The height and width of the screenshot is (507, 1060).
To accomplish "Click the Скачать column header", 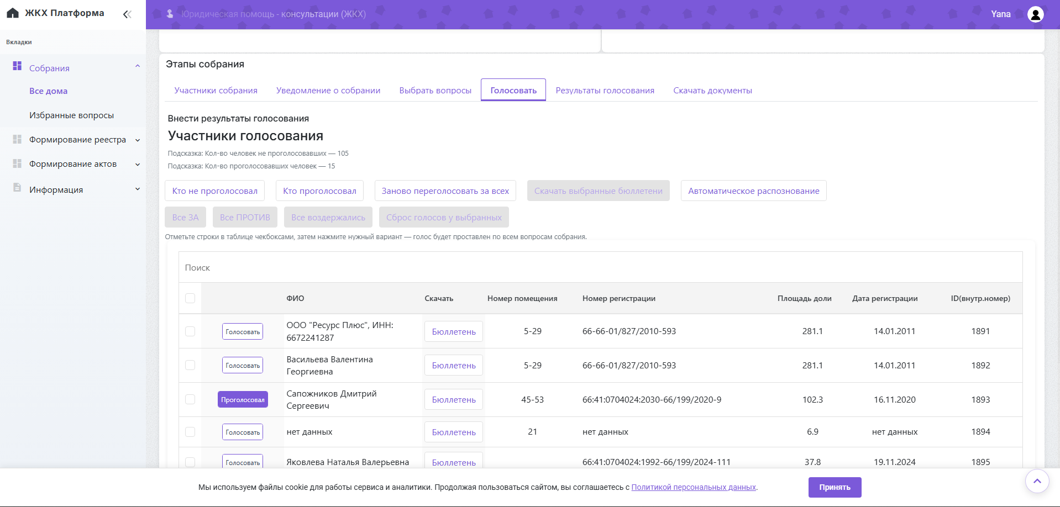I will tap(439, 298).
